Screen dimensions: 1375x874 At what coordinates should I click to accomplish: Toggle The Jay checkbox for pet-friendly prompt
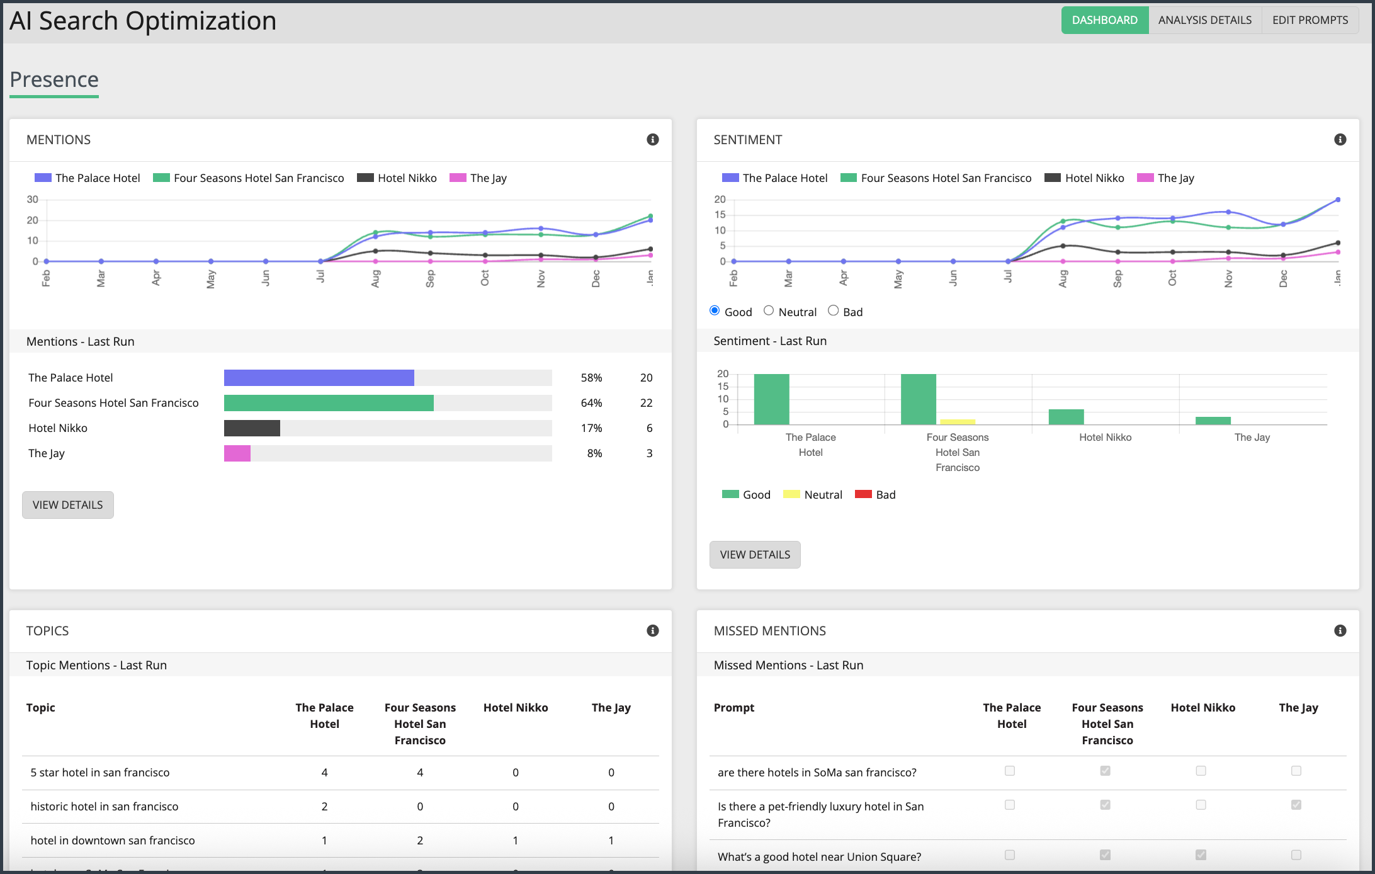[1296, 805]
